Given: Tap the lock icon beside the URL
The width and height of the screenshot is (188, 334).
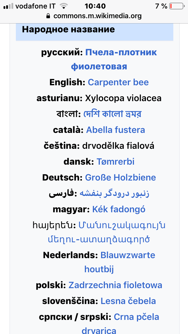Looking at the screenshot, I should [49, 16].
